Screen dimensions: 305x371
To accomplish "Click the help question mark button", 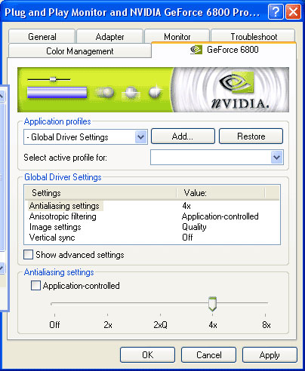I will pos(276,12).
